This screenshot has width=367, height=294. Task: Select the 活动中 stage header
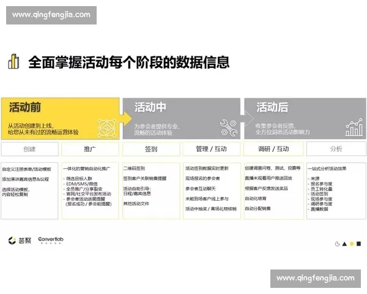coord(182,119)
